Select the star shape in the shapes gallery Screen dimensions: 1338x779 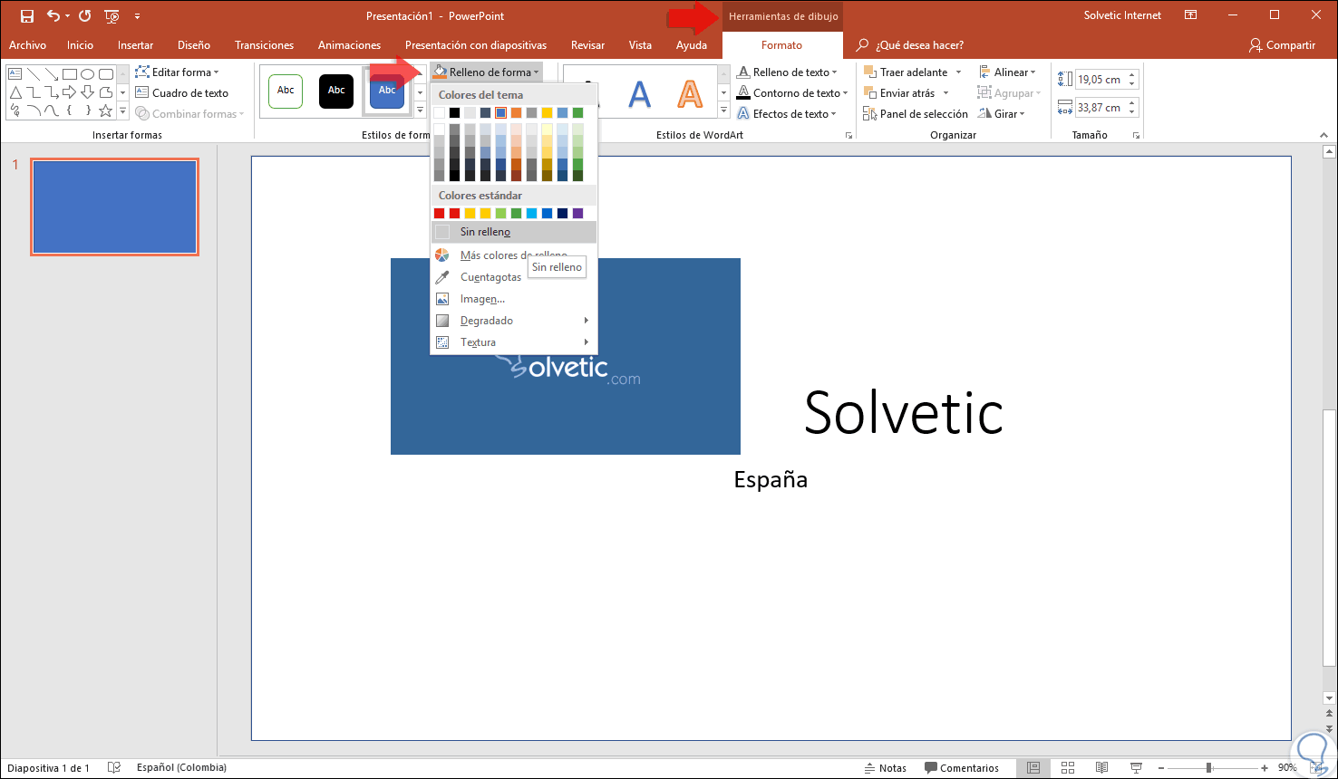point(106,111)
